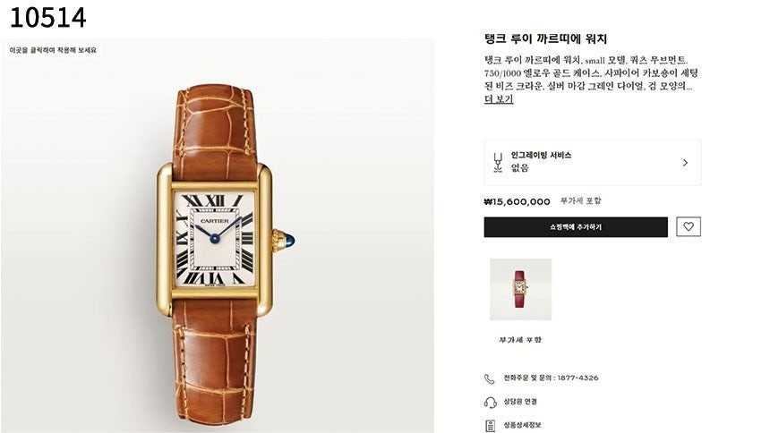Add the watch with 쇼핑백에 추가하기
770x433 pixels.
pos(576,227)
